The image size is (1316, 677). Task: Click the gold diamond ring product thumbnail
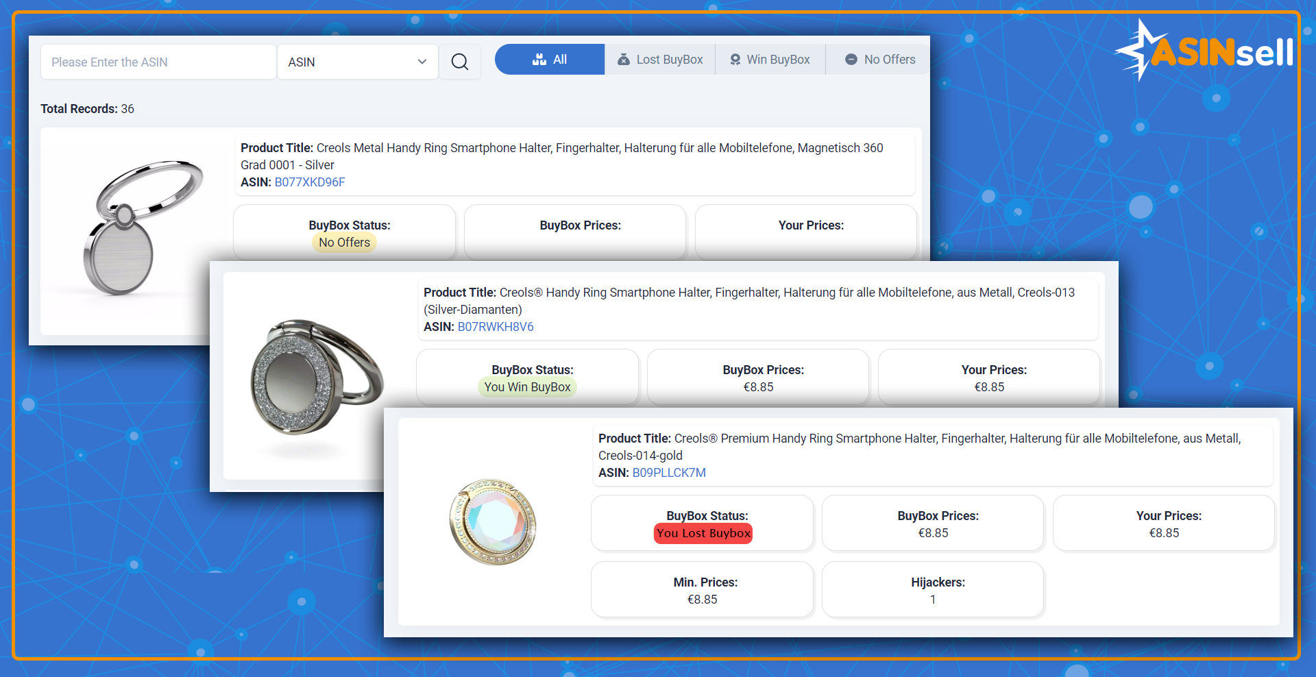pos(495,522)
